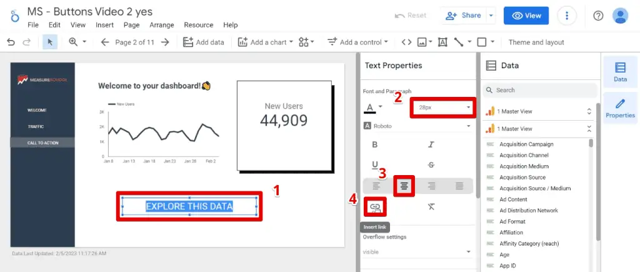Open the Roboto font family dropdown
Screen dimensions: 640x272
click(417, 126)
